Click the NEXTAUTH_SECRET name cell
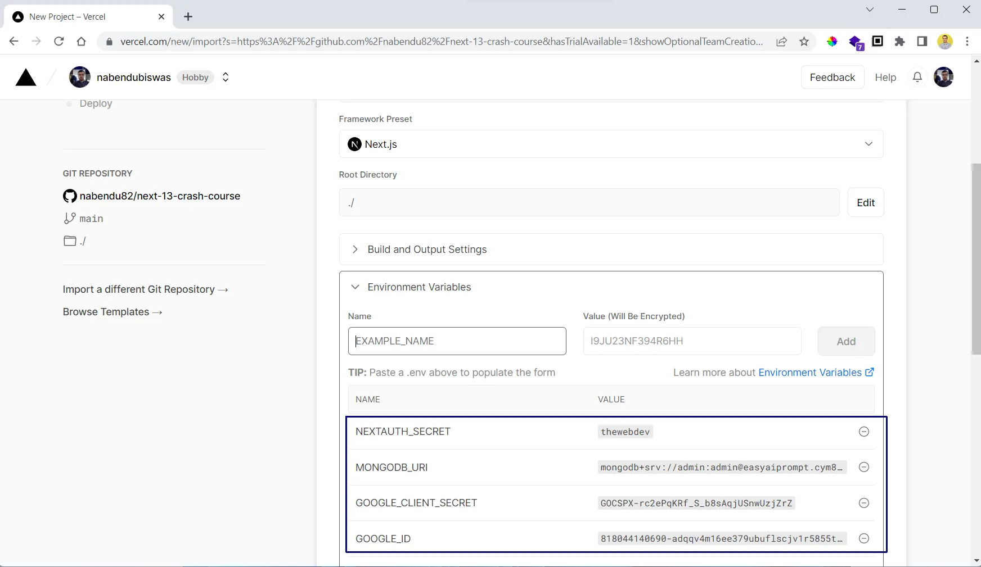This screenshot has width=981, height=567. click(x=403, y=432)
